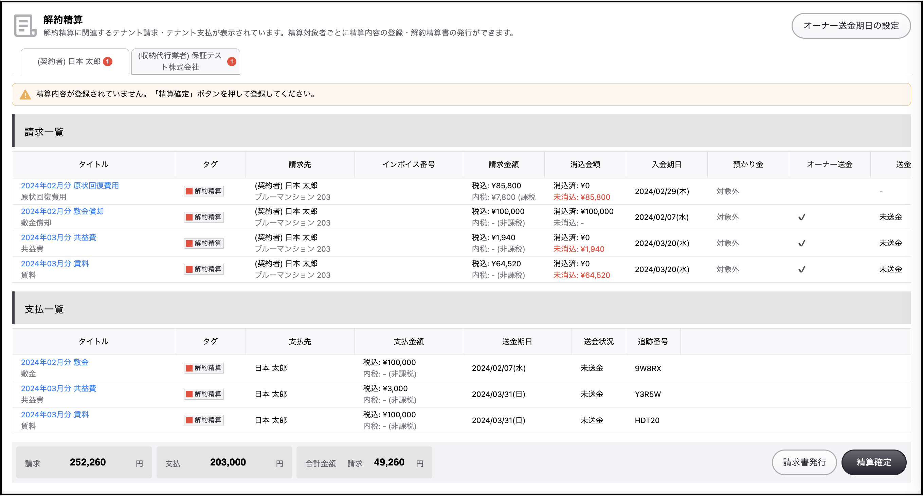Click 未消込: ¥1,940 red text
Screen dimensions: 923x496
point(579,249)
